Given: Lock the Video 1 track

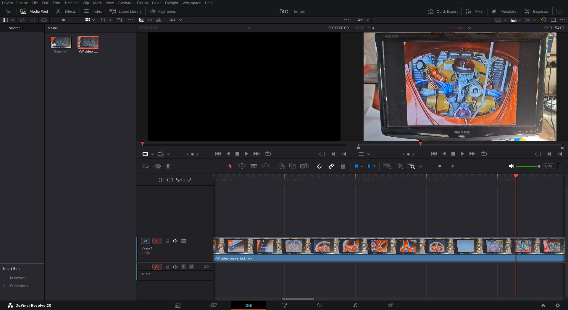Looking at the screenshot, I should (167, 241).
